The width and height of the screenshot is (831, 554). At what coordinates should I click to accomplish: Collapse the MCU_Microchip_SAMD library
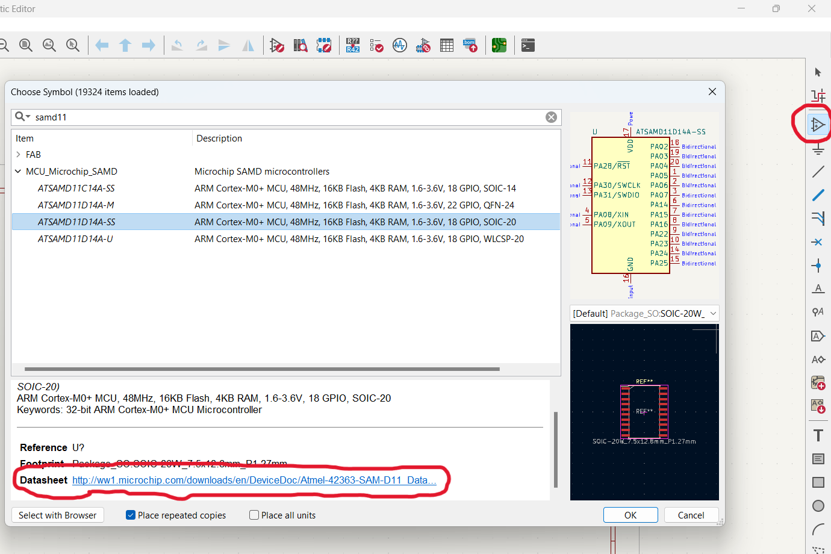click(x=17, y=171)
